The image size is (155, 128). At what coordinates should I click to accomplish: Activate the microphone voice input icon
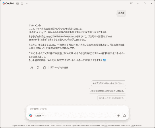pos(124,116)
